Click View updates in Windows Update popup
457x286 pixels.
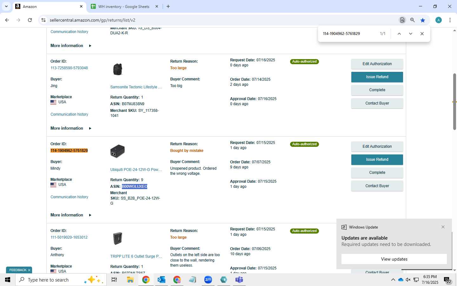tap(394, 259)
